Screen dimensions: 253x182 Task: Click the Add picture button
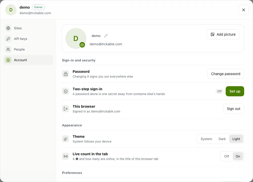coord(223,34)
